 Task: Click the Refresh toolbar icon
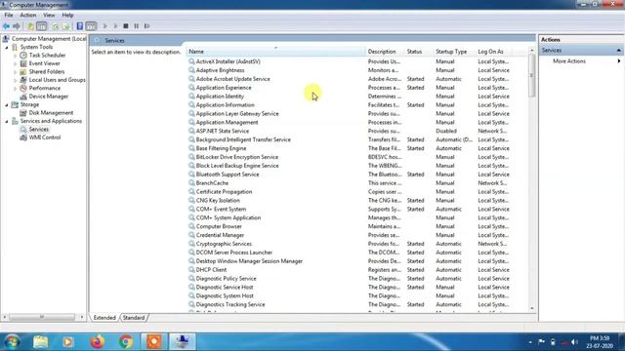(x=56, y=26)
